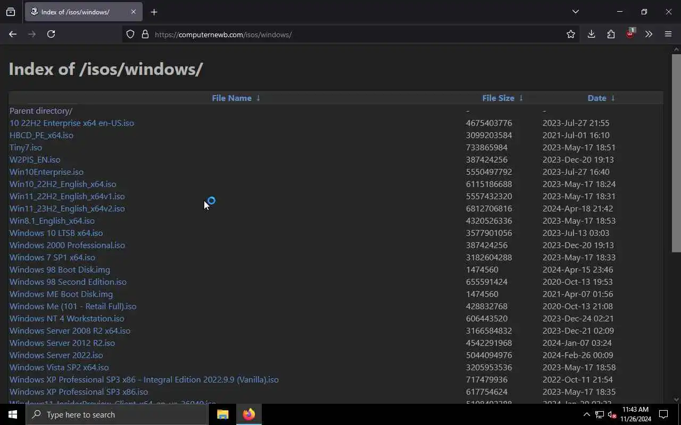Click Windows 7 SP1 x64.iso
681x425 pixels.
52,257
